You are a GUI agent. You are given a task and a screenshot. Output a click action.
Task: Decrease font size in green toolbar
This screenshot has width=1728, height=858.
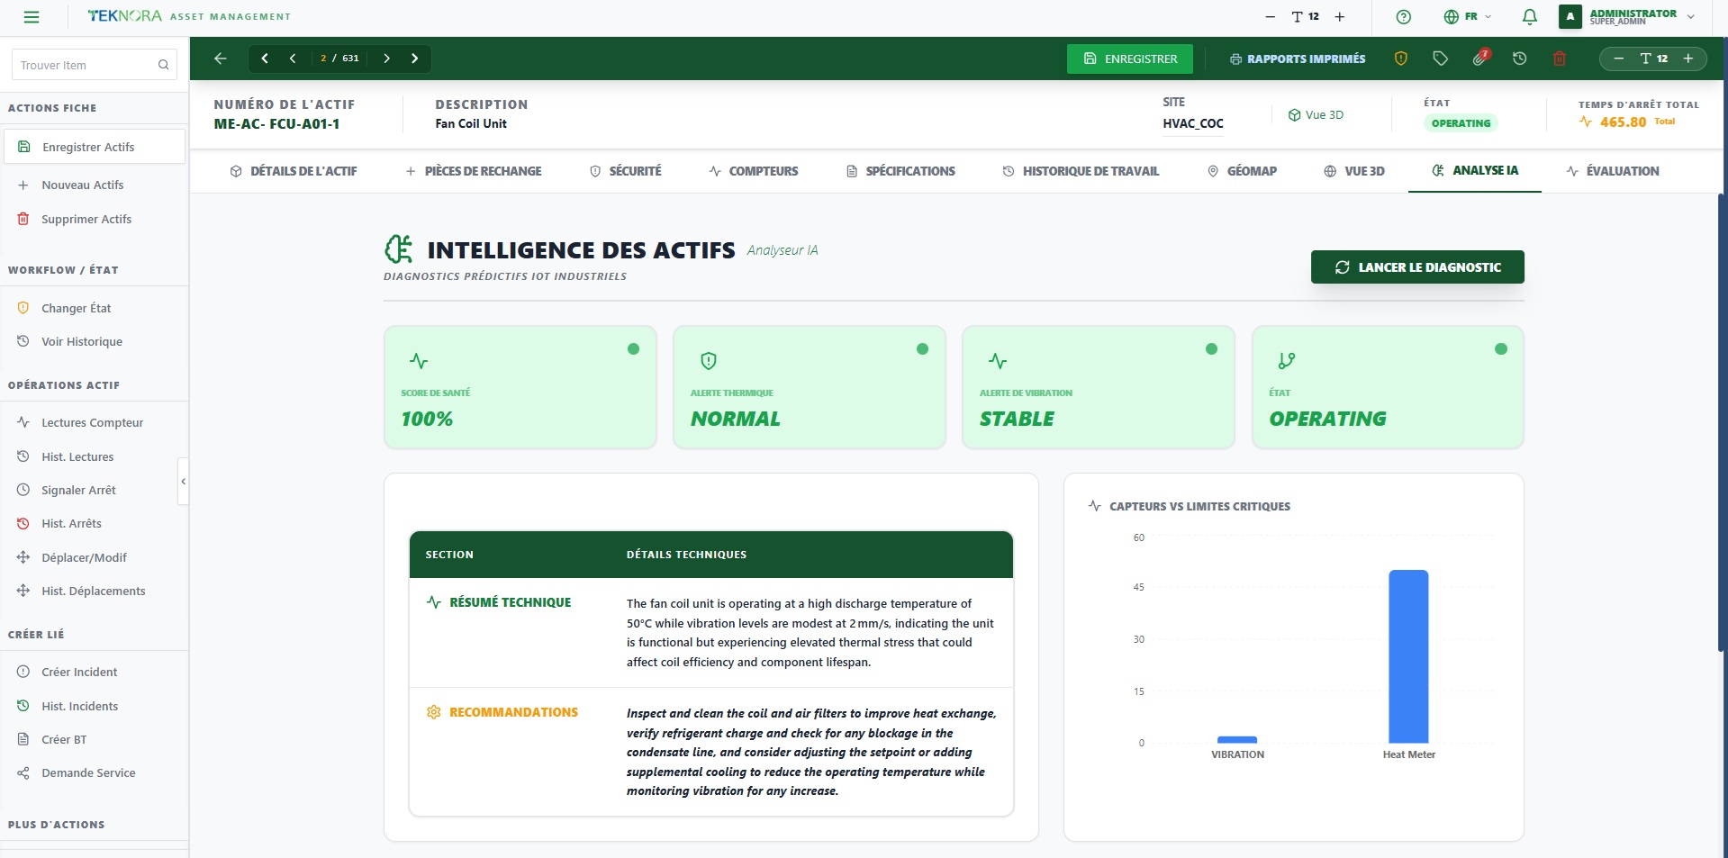pos(1618,59)
